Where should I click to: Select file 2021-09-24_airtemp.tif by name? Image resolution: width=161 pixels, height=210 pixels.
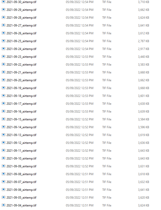[x=21, y=49]
